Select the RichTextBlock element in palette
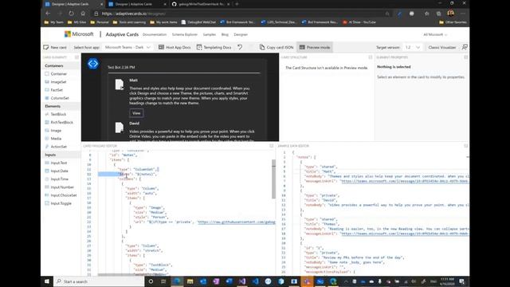This screenshot has width=510, height=287. (62, 122)
